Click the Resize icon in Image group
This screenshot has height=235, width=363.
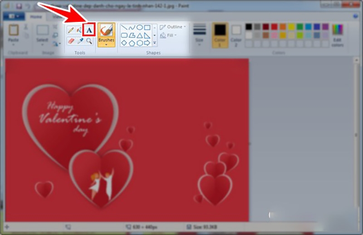[x=55, y=35]
